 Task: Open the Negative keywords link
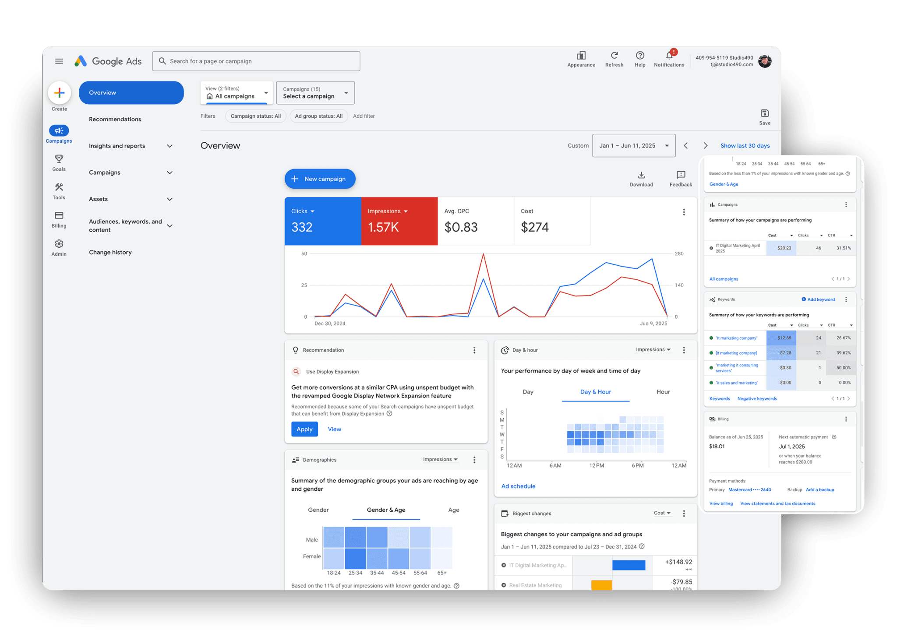757,399
